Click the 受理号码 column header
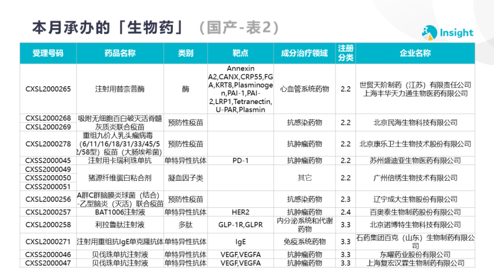This screenshot has width=494, height=277. pos(48,53)
